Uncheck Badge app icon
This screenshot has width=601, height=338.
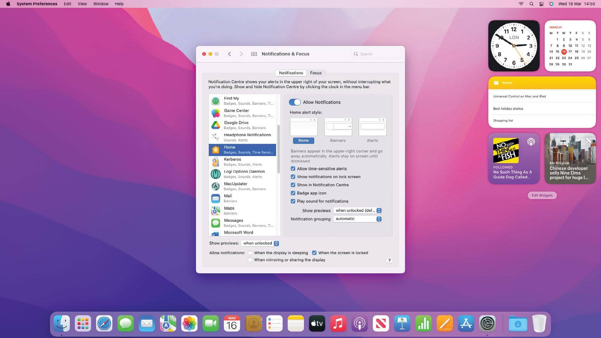pos(293,193)
